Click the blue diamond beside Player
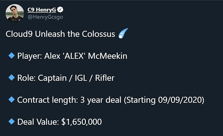 click(x=12, y=55)
